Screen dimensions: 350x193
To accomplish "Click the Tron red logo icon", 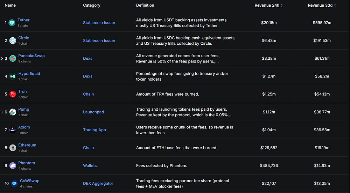I will pos(13,94).
